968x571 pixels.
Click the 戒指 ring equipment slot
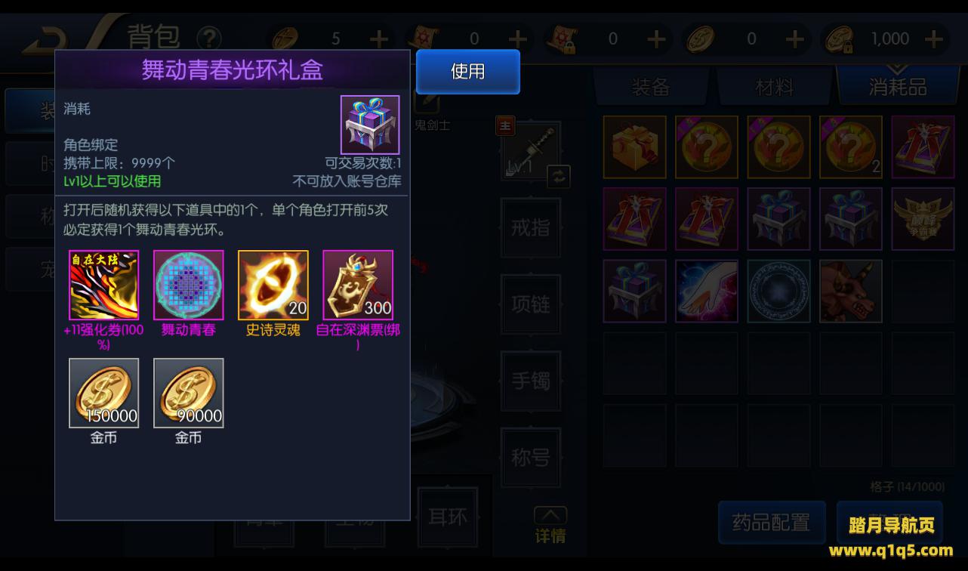point(531,227)
